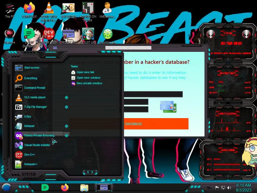Click taskbar clock showing 6:10 AM
The width and height of the screenshot is (257, 193).
243,187
